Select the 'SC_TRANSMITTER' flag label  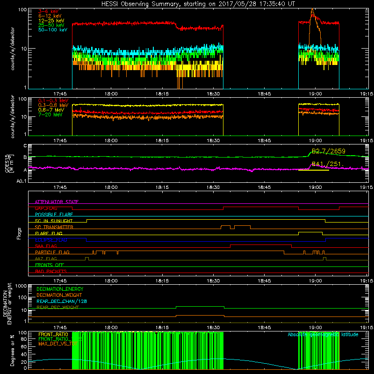pyautogui.click(x=54, y=227)
